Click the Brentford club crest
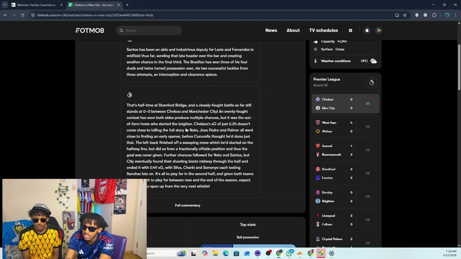This screenshot has width=461, height=259. coord(318,169)
